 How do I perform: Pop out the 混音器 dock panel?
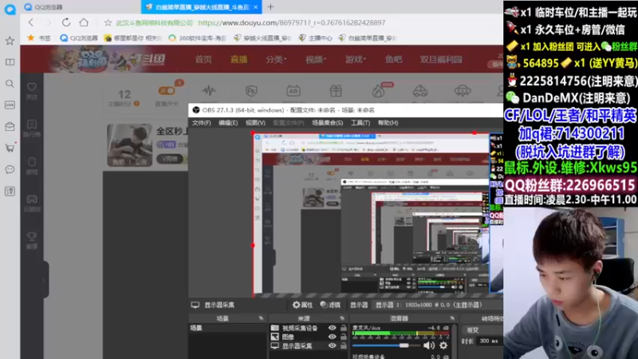click(x=452, y=318)
